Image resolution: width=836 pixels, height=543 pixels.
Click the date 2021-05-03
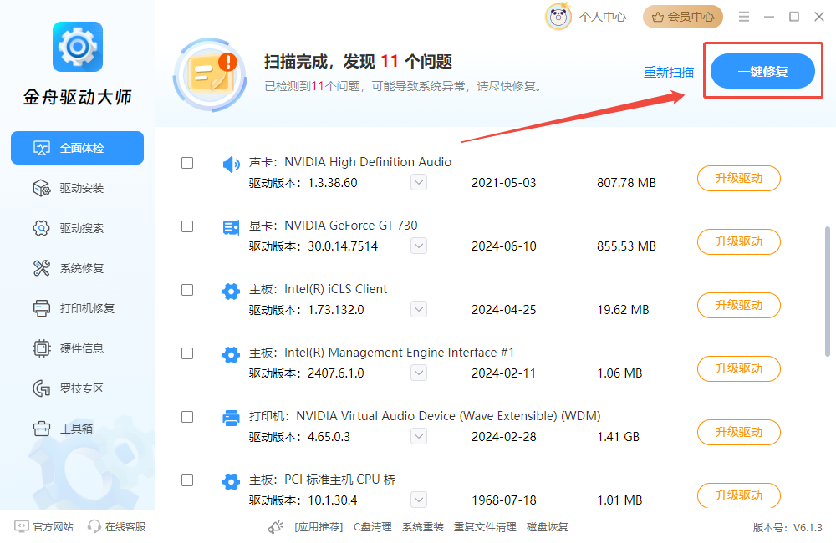pos(504,183)
